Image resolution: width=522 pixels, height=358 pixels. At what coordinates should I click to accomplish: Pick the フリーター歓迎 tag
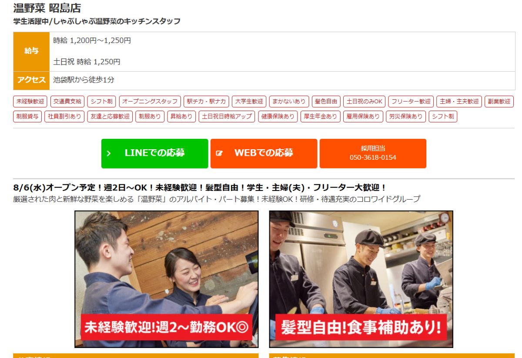(x=411, y=102)
